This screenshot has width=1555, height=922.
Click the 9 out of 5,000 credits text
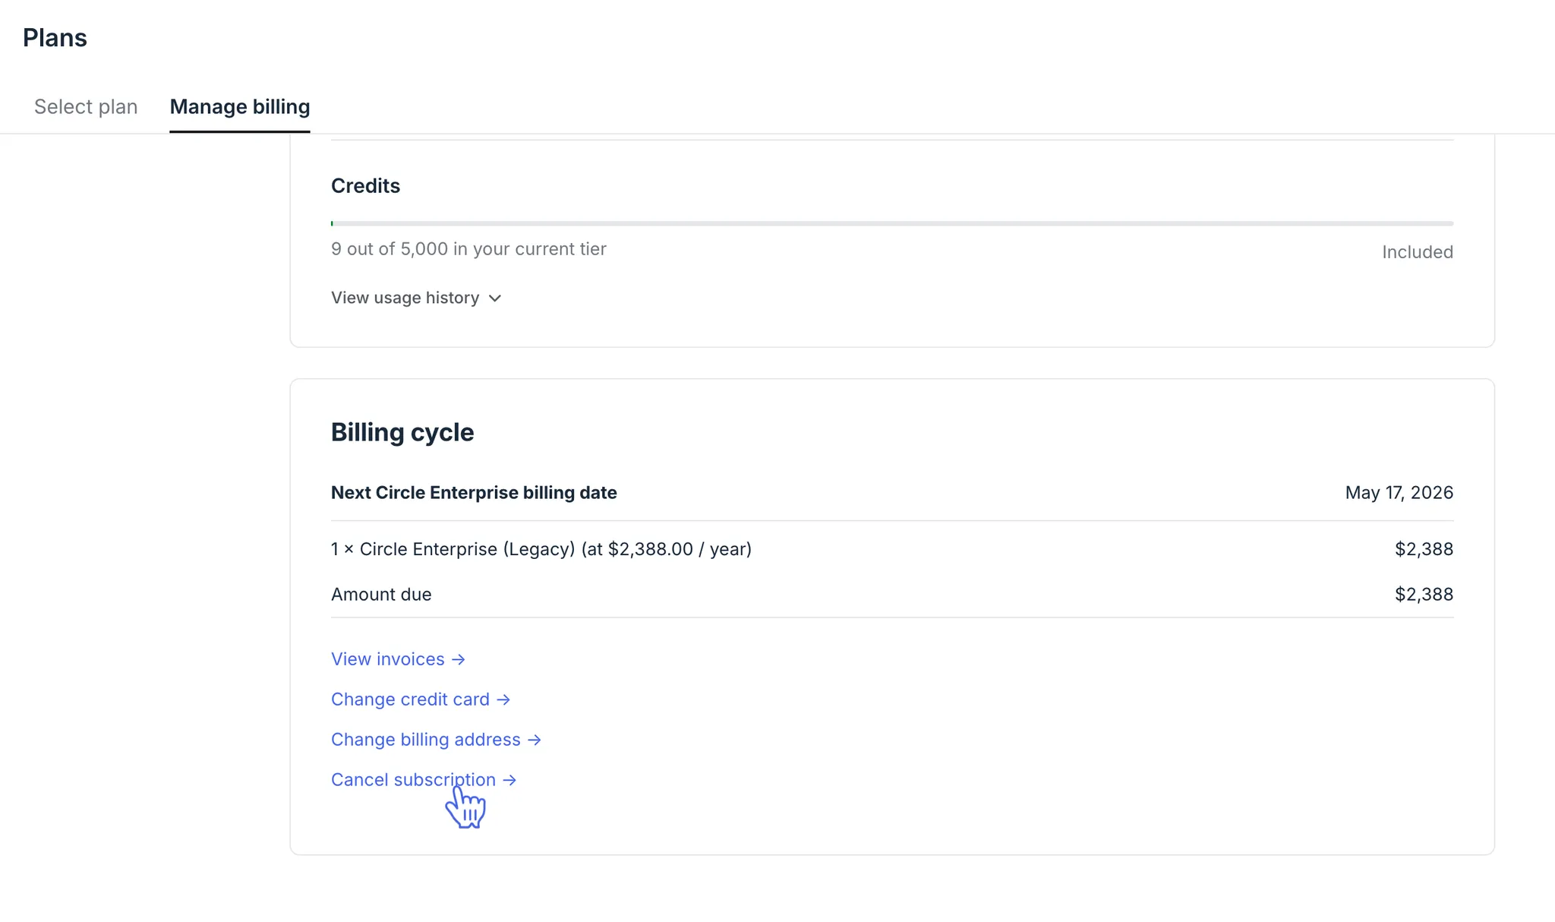click(x=468, y=249)
